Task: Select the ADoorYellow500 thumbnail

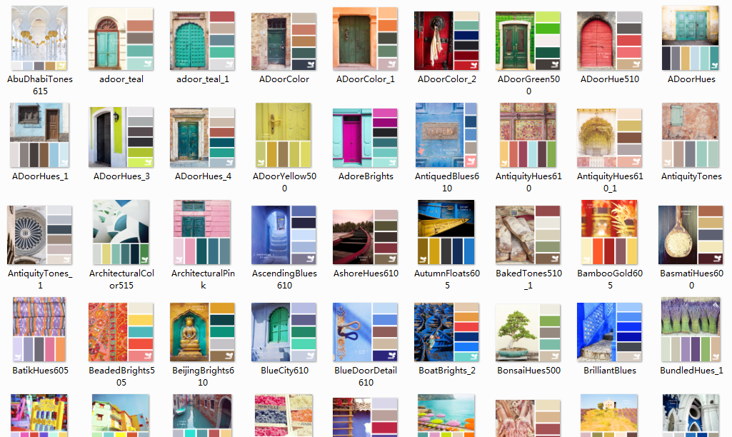Action: 284,135
